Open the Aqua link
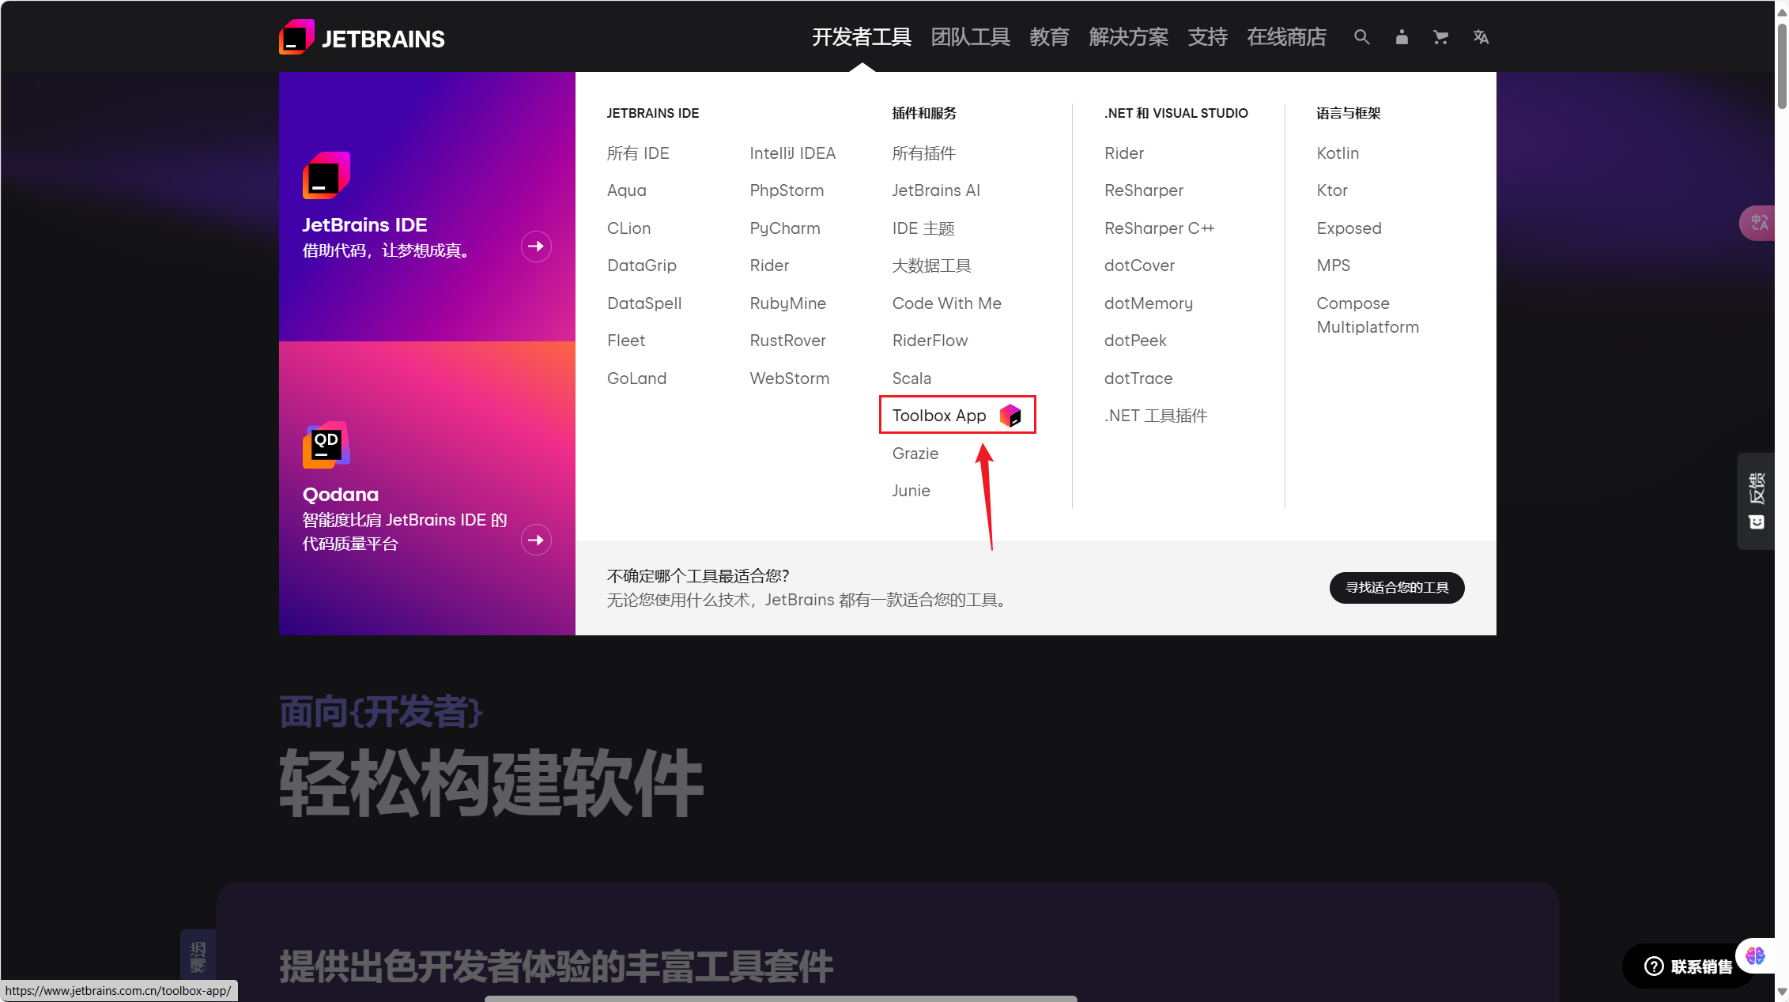 point(627,190)
